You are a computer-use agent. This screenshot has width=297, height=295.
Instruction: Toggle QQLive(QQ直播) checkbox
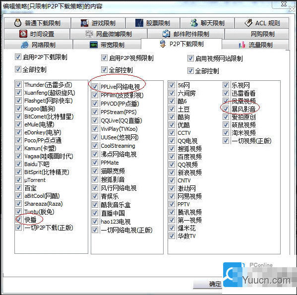click(95, 120)
